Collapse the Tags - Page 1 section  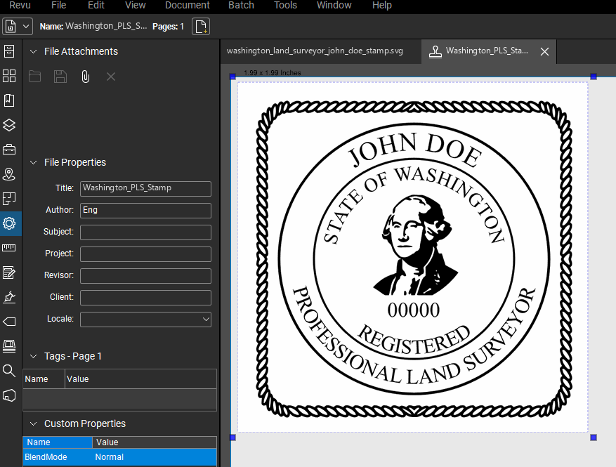(34, 356)
